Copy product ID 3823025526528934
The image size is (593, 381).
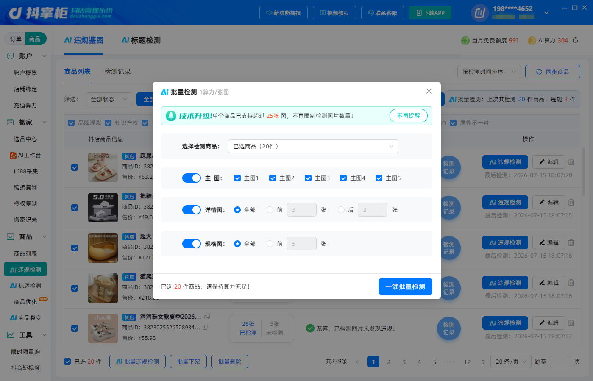(206, 327)
